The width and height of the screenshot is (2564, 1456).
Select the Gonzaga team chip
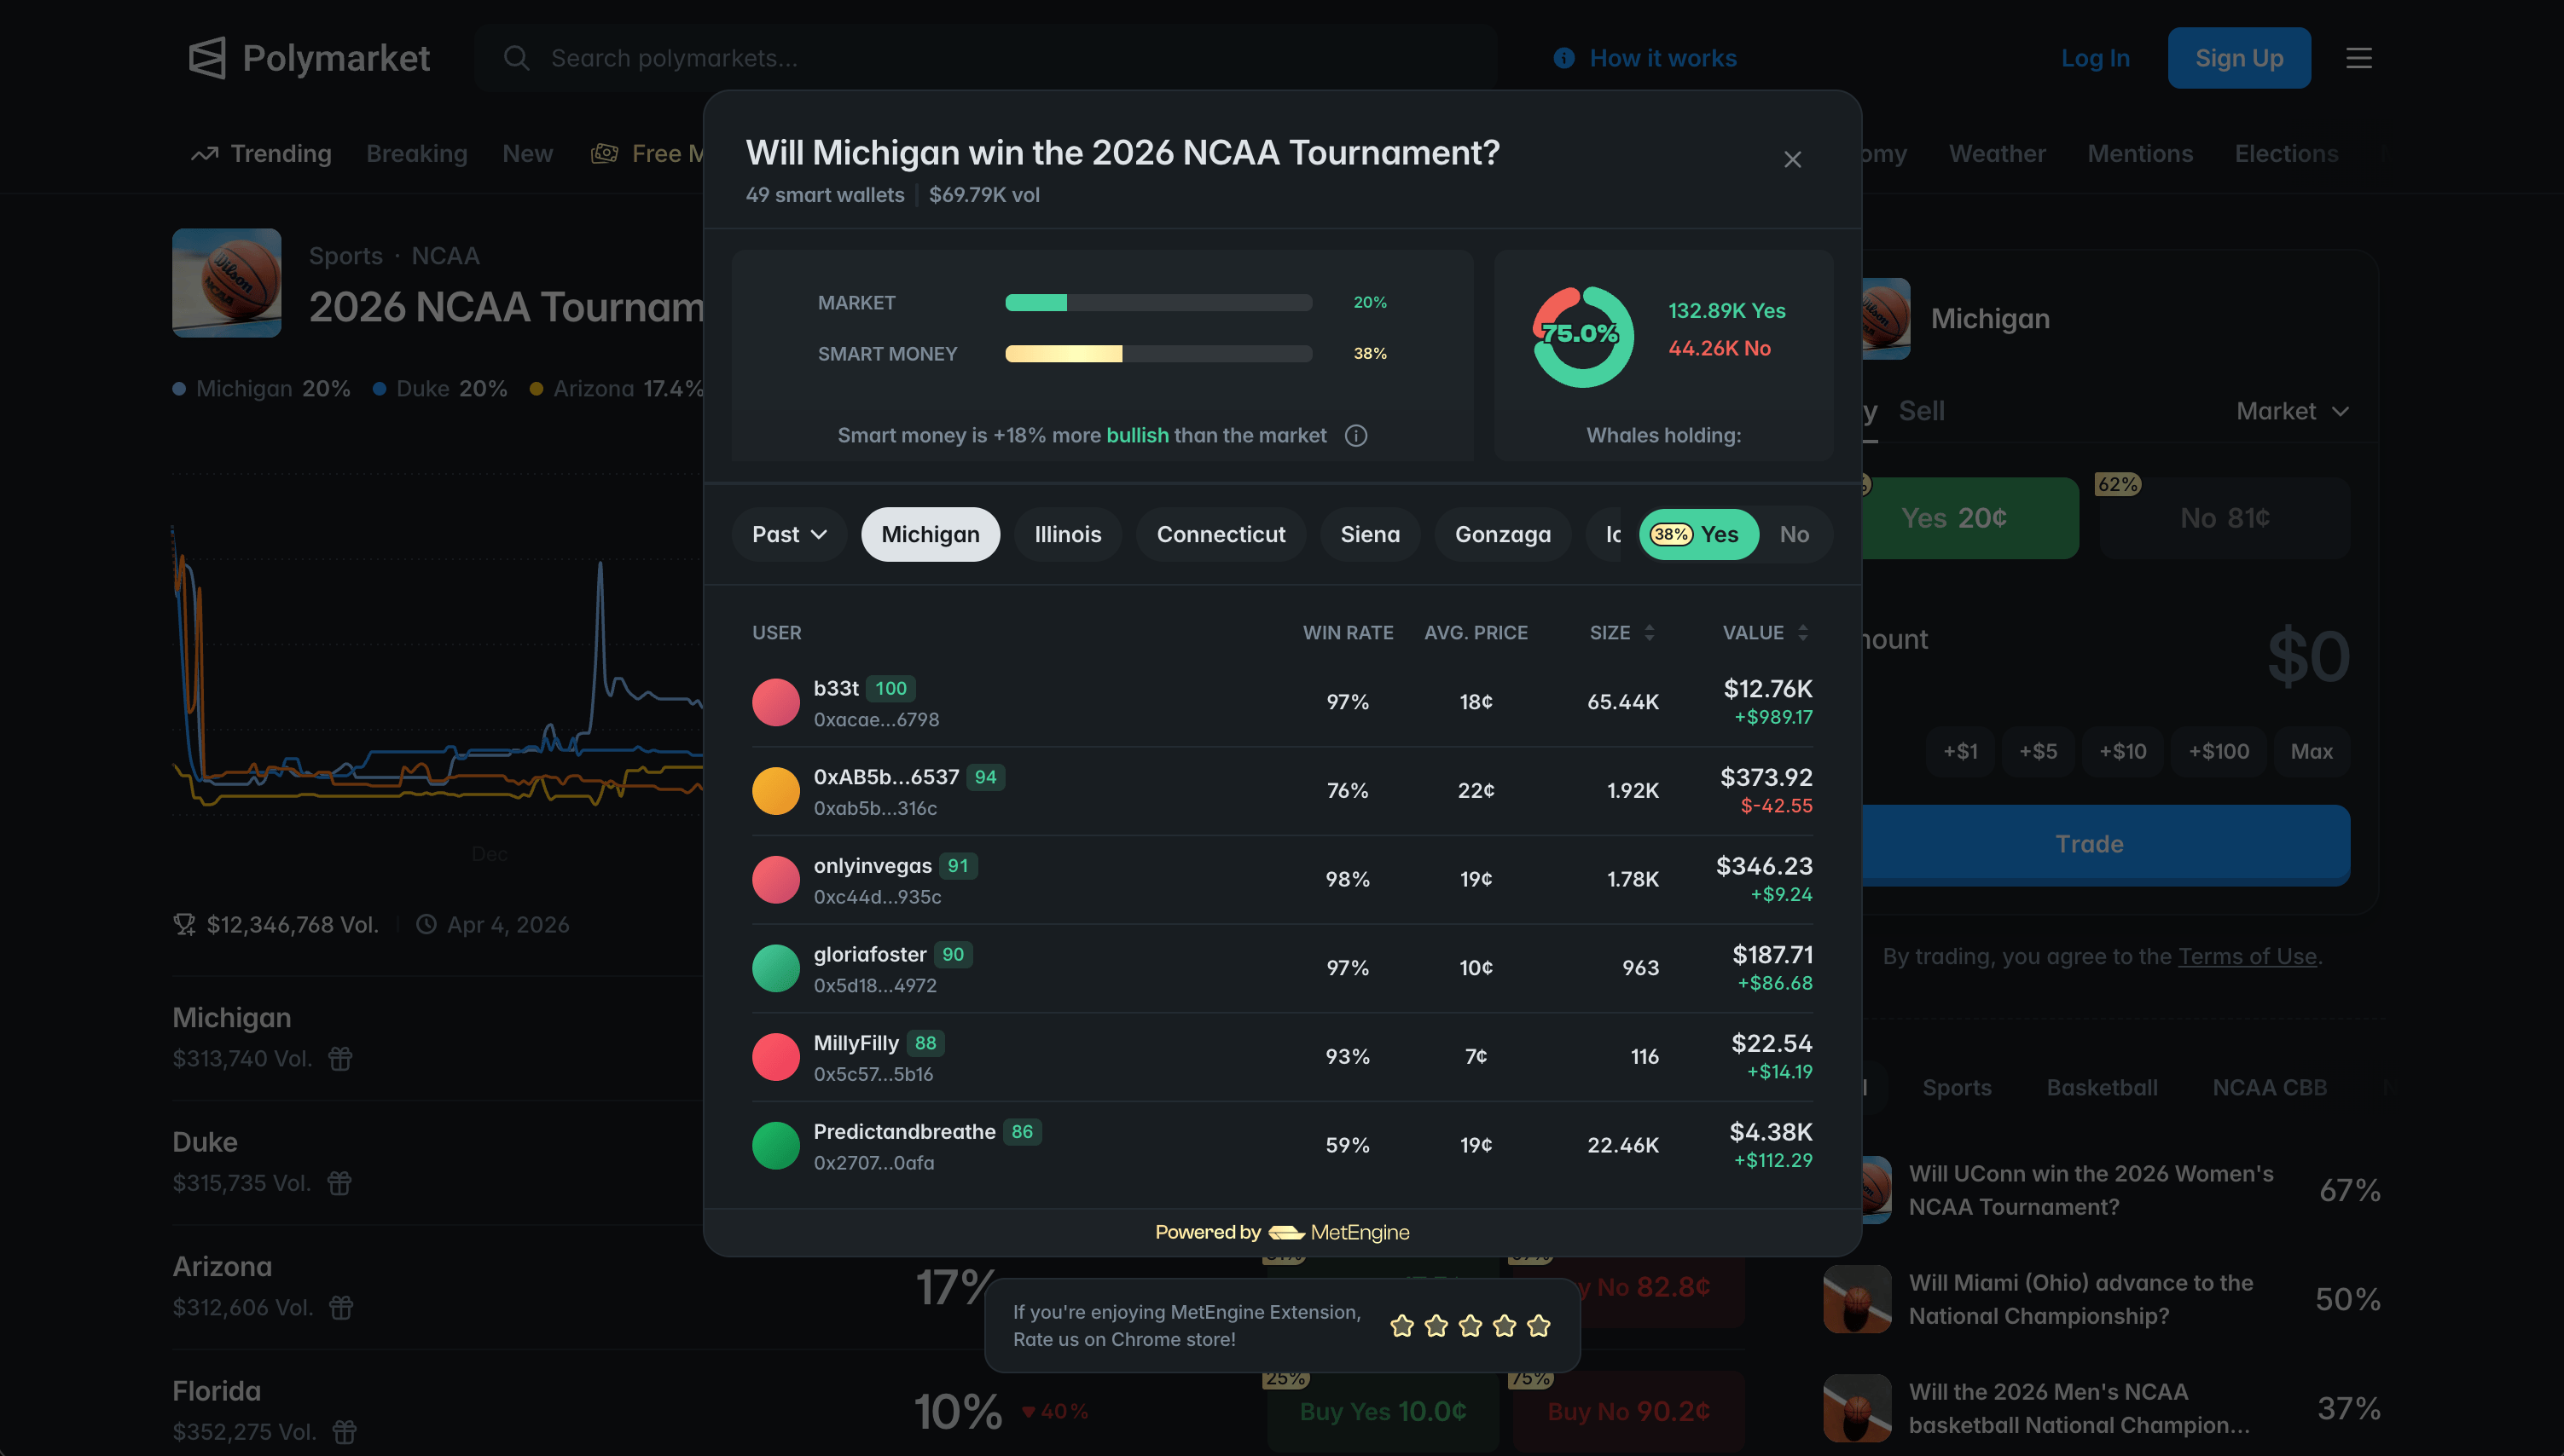point(1503,535)
